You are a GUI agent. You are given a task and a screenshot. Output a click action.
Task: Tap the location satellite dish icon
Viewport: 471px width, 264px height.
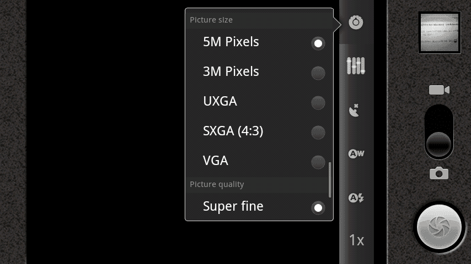click(354, 110)
